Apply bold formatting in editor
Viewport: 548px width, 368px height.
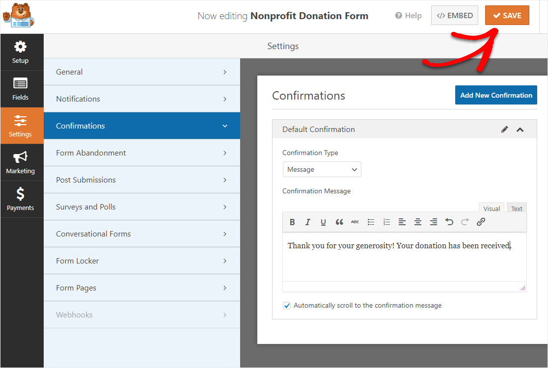(292, 222)
